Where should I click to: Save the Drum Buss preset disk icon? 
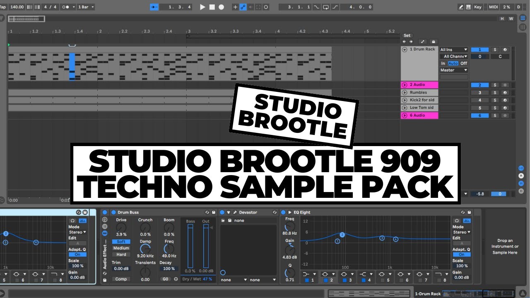214,212
